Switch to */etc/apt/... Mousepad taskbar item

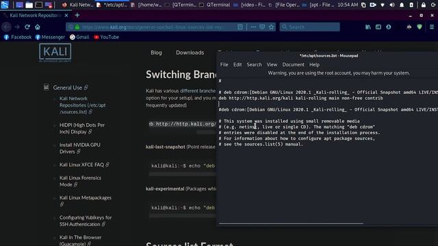[112, 5]
